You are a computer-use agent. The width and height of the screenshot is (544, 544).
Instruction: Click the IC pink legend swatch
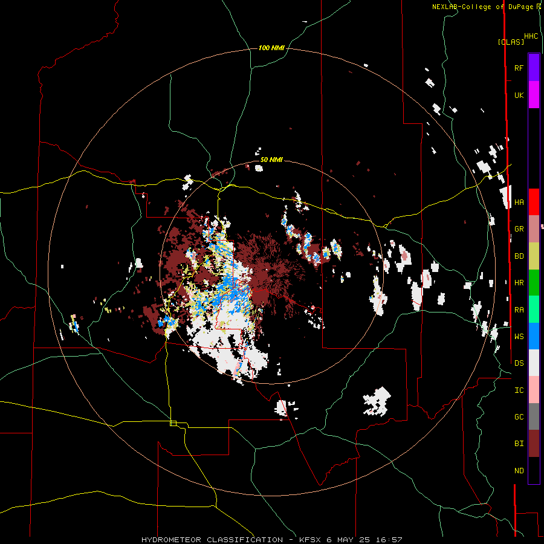coord(534,390)
